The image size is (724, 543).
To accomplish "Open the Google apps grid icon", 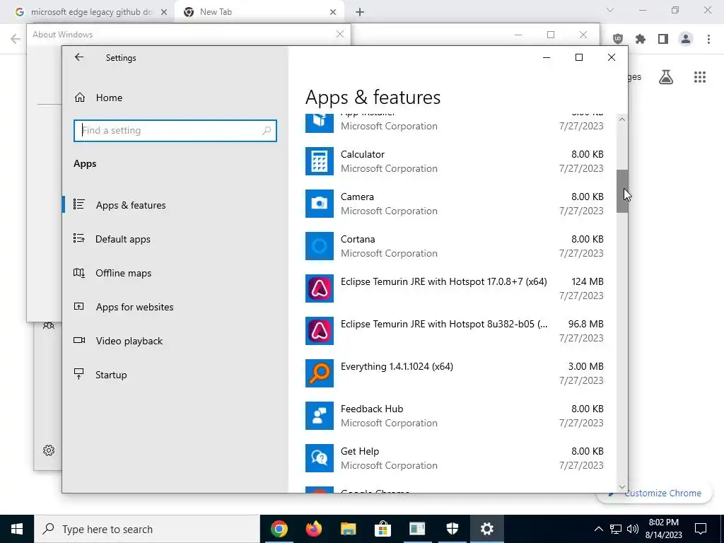I will point(700,77).
